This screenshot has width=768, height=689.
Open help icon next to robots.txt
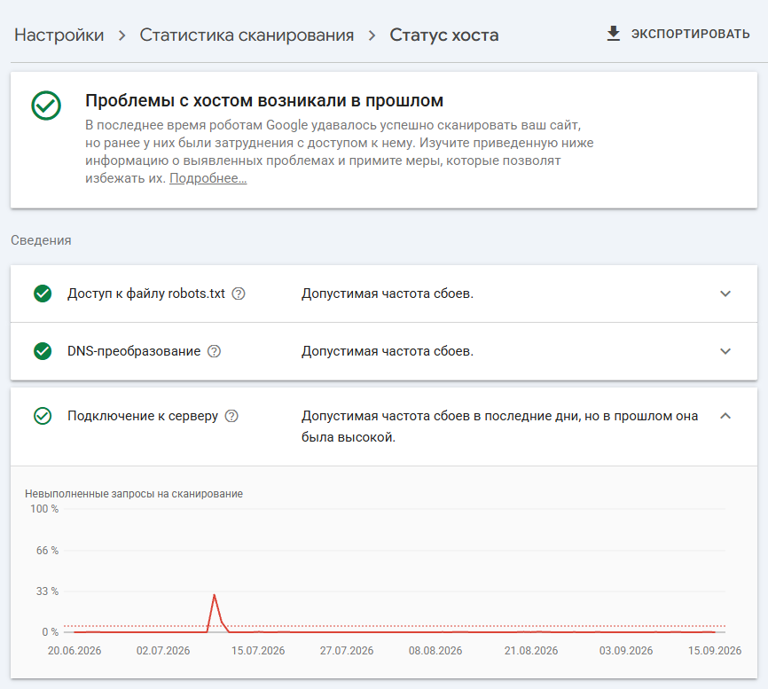click(239, 294)
